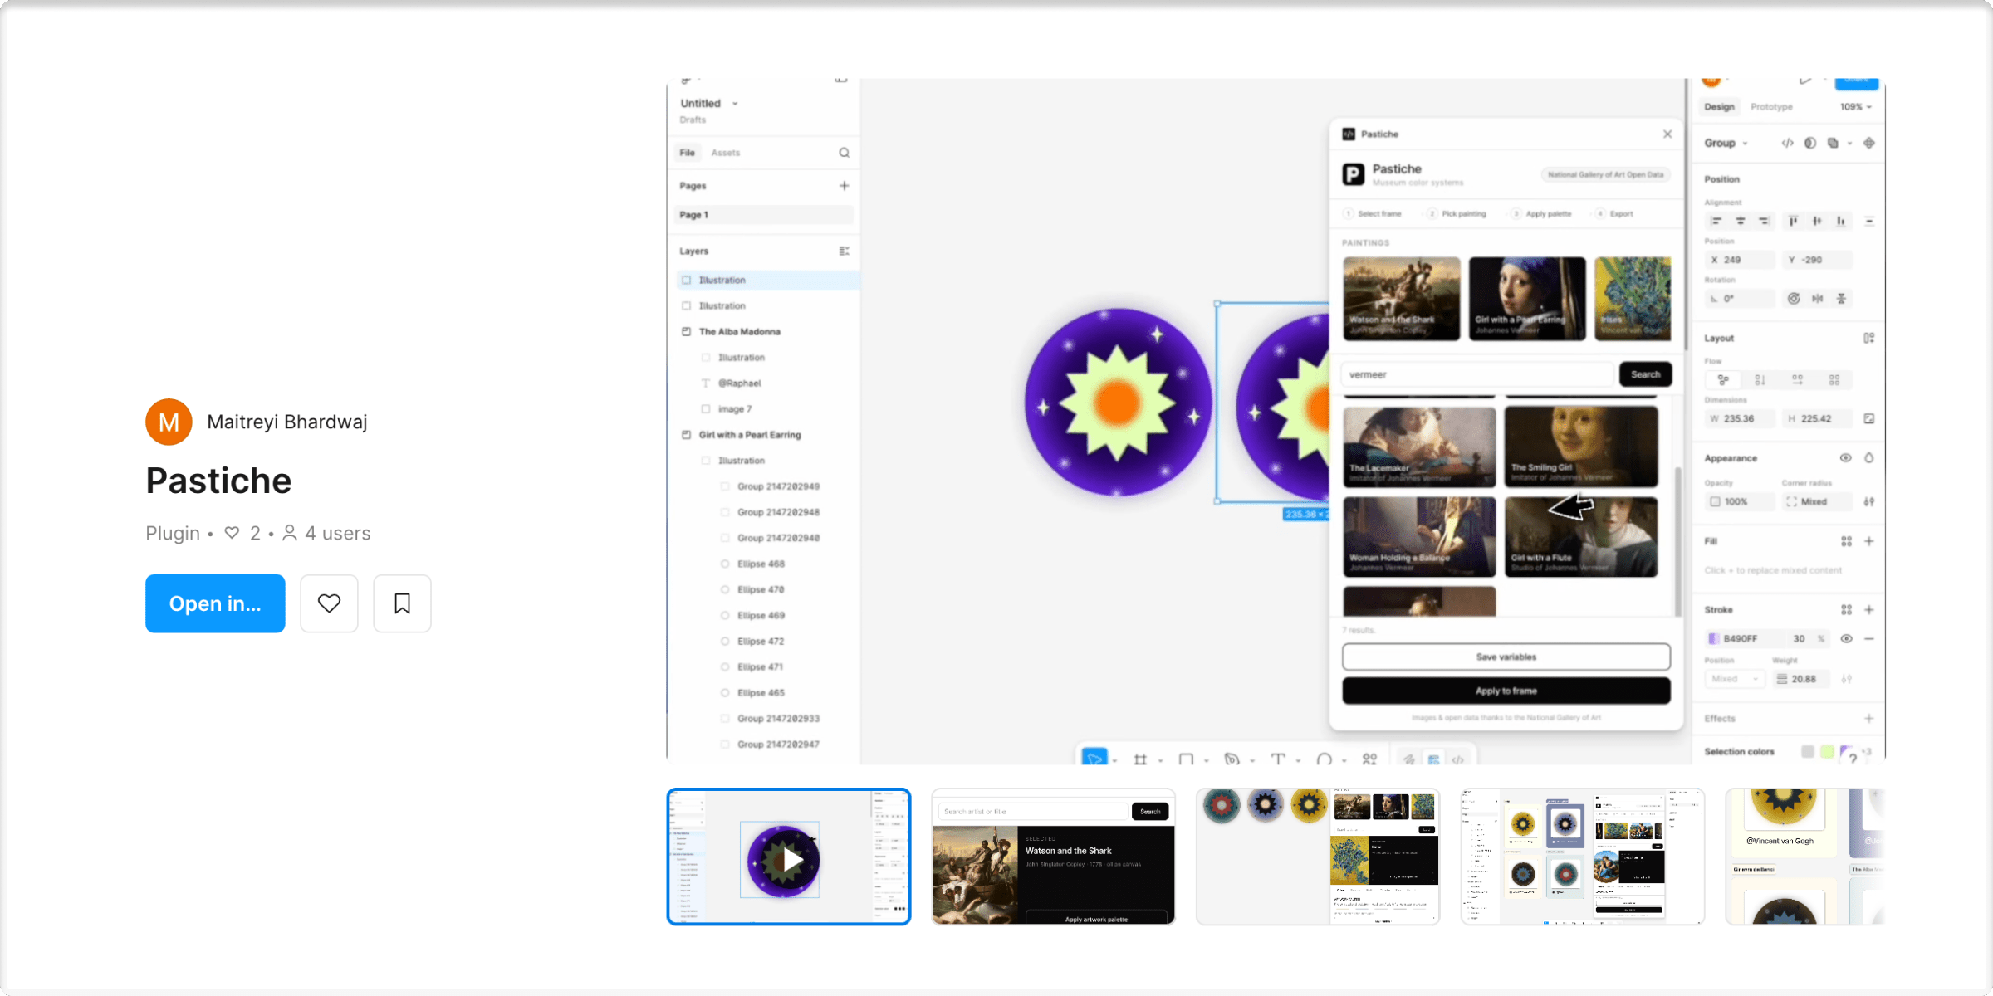Open the Design tab in the right panel
Screen dimensions: 1993x996
[x=1720, y=107]
